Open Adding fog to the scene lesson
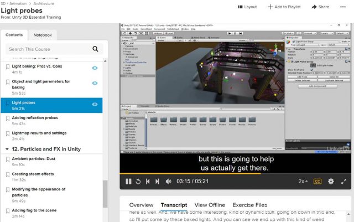The width and height of the screenshot is (354, 222). 34,210
